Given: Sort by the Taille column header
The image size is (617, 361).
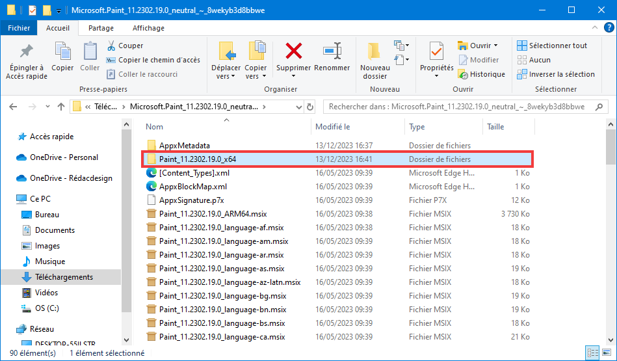Looking at the screenshot, I should [x=495, y=127].
